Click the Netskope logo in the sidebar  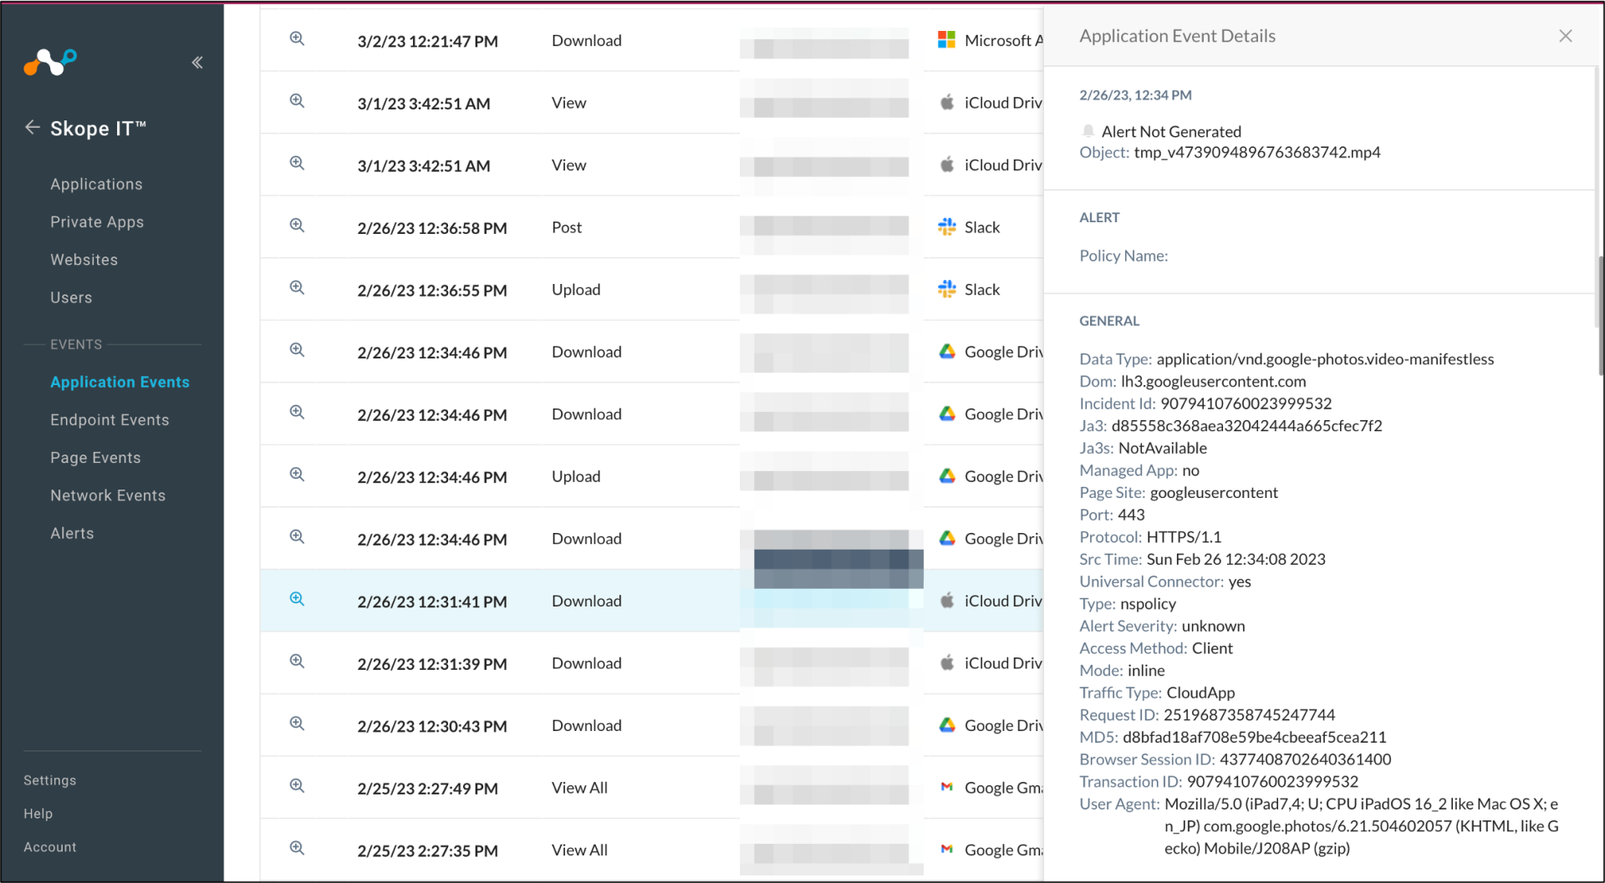(x=49, y=62)
